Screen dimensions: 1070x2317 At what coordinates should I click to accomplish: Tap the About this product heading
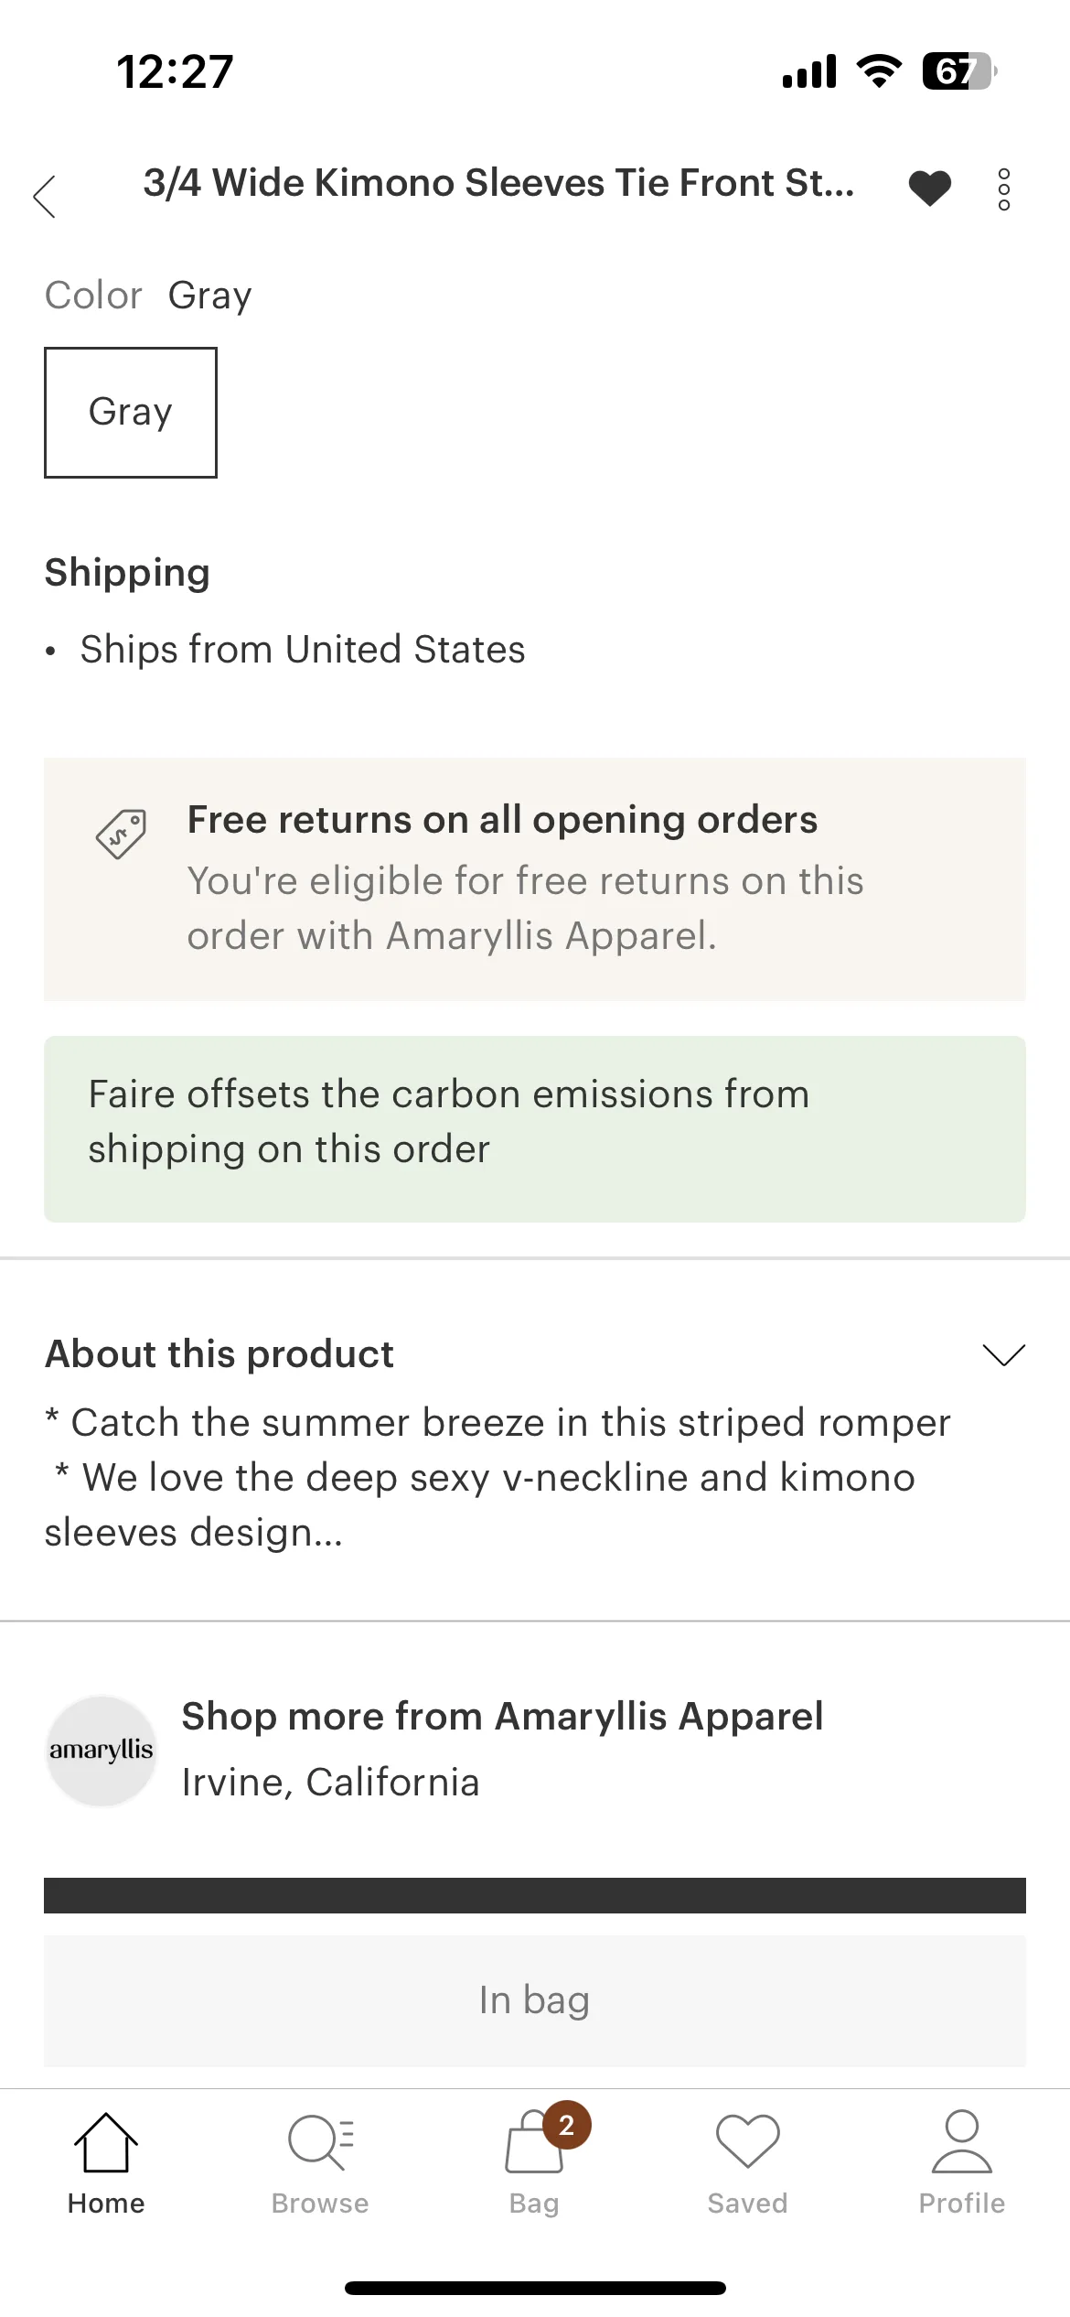tap(219, 1353)
